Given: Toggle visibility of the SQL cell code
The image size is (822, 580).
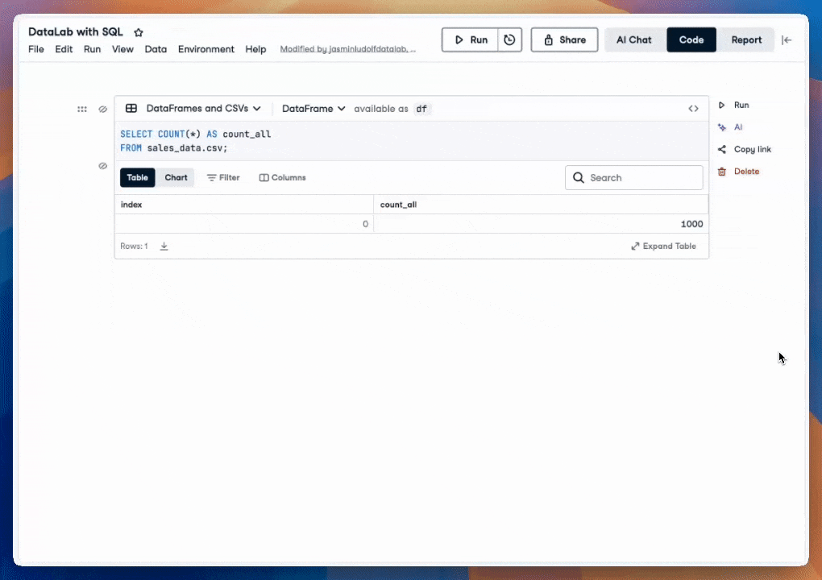Looking at the screenshot, I should [x=103, y=109].
